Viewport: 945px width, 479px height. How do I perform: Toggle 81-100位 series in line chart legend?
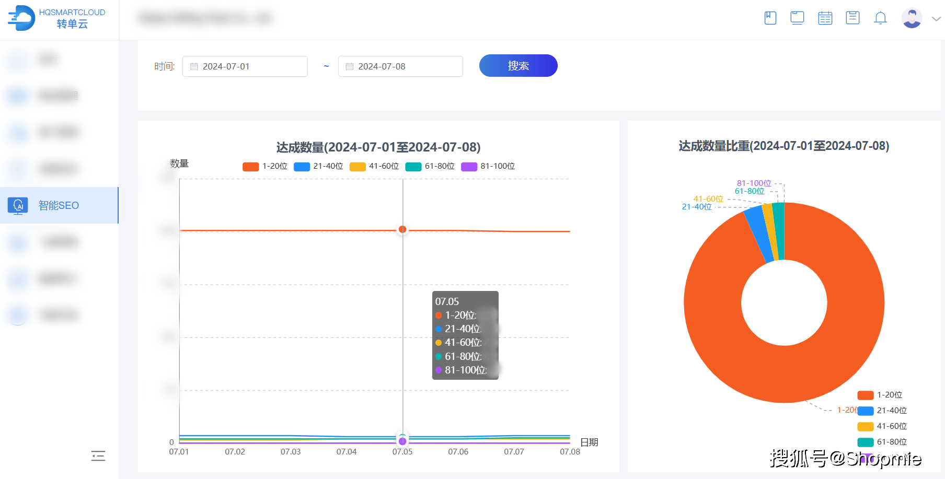click(488, 166)
